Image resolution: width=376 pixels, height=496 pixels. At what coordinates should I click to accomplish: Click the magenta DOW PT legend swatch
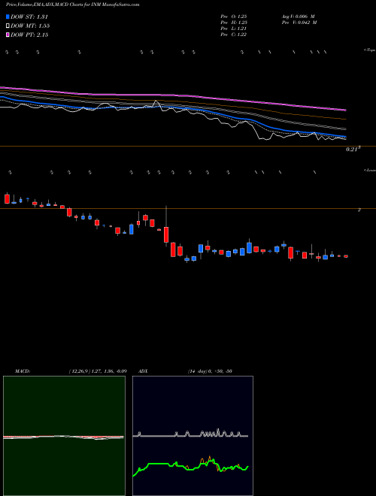click(8, 35)
